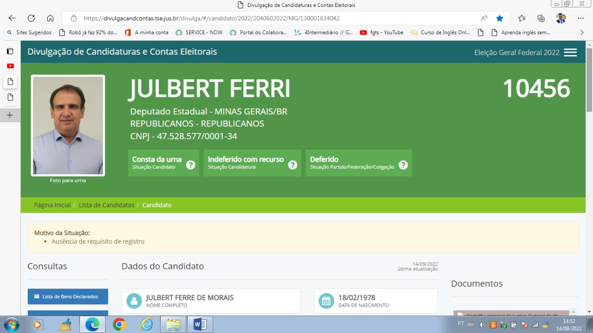Open Lista de Bens Declarados
This screenshot has width=593, height=333.
tap(68, 296)
